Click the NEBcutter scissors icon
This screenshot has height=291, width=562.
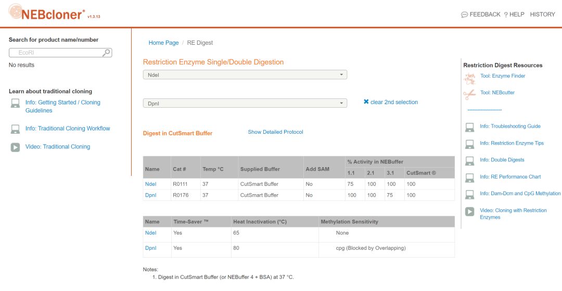click(469, 94)
